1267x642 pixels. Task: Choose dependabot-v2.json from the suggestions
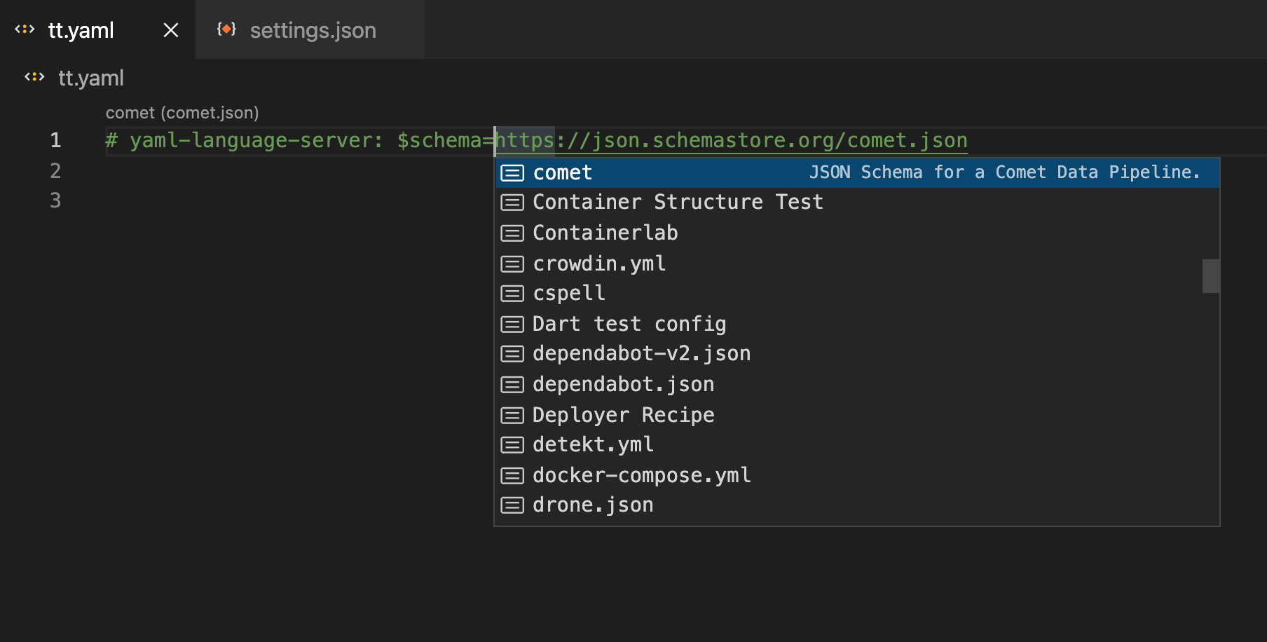641,354
